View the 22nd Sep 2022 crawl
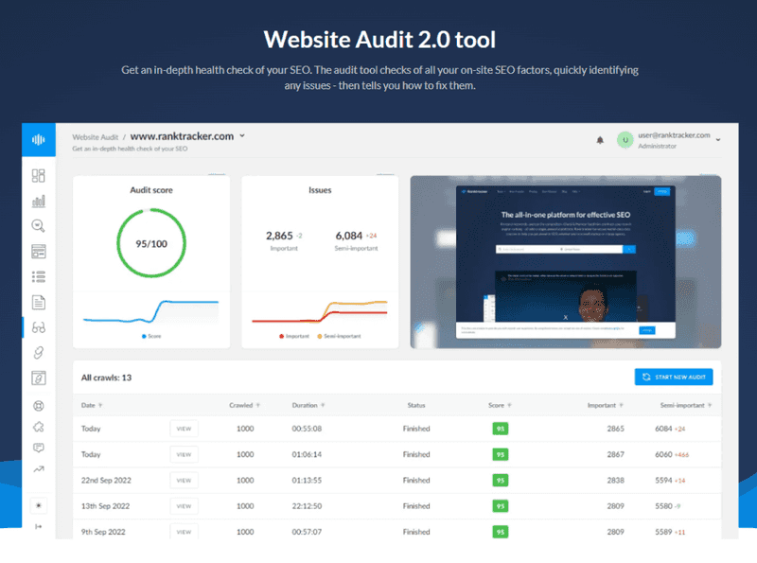 (184, 481)
